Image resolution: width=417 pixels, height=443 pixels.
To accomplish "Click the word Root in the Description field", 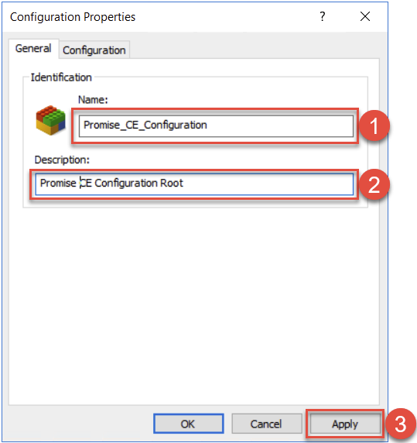I will pyautogui.click(x=172, y=183).
